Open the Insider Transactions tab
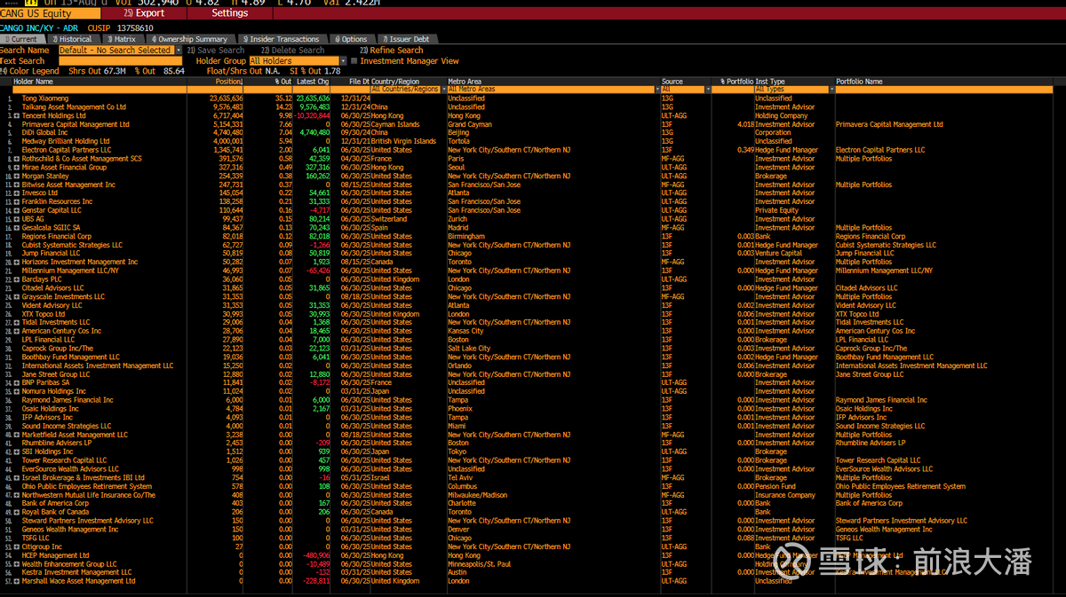The height and width of the screenshot is (597, 1066). coord(282,39)
